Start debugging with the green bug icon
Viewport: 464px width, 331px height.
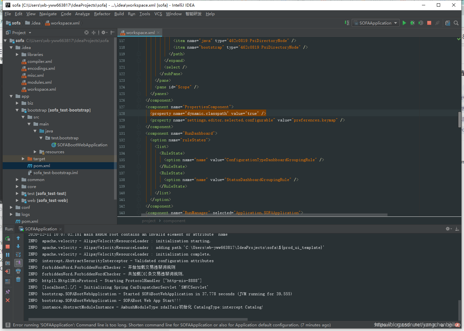[412, 23]
